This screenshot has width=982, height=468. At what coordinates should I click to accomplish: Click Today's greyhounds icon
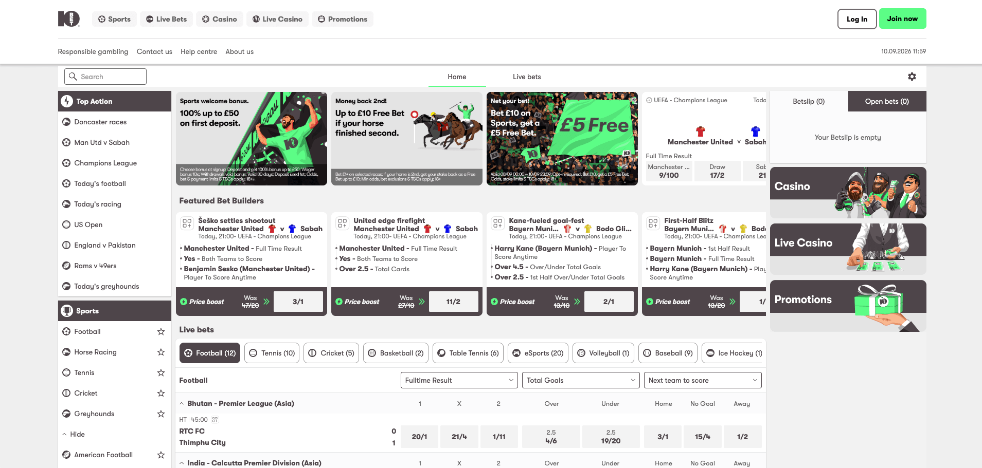click(66, 286)
